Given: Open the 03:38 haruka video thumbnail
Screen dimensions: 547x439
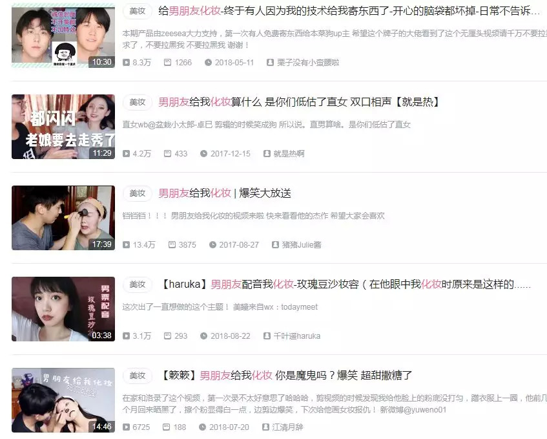Looking at the screenshot, I should coord(63,309).
